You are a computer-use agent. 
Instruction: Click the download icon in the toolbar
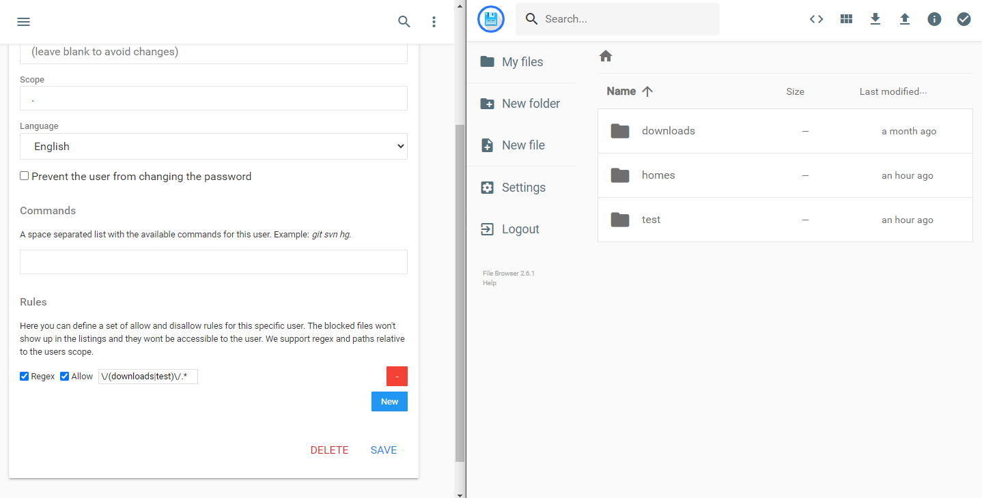pyautogui.click(x=875, y=19)
